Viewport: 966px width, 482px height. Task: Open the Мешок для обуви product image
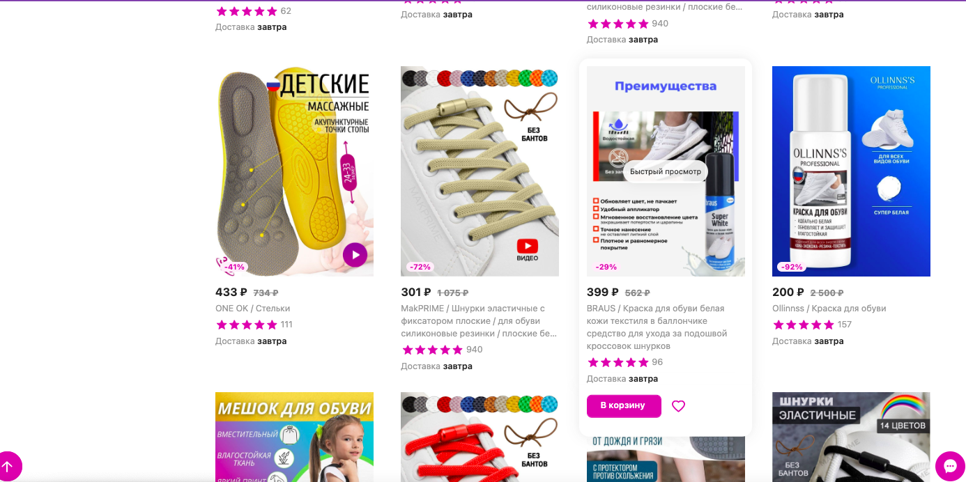294,437
